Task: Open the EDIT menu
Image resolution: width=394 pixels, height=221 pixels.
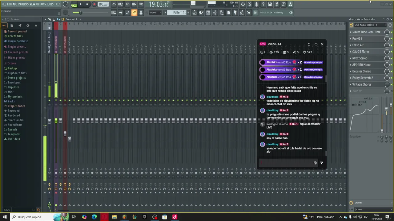Action: click(10, 4)
